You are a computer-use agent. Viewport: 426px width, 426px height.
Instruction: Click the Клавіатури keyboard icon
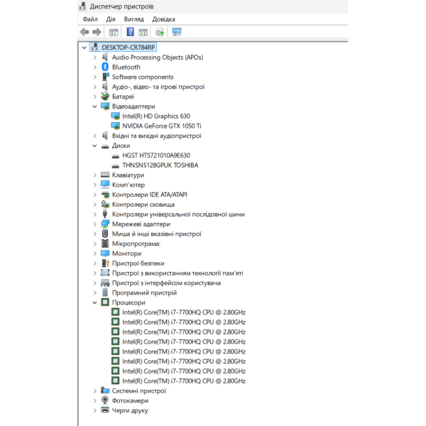(x=105, y=175)
